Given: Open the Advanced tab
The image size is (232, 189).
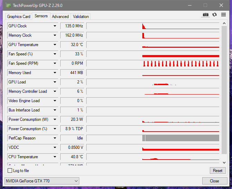Looking at the screenshot, I should pyautogui.click(x=60, y=17).
